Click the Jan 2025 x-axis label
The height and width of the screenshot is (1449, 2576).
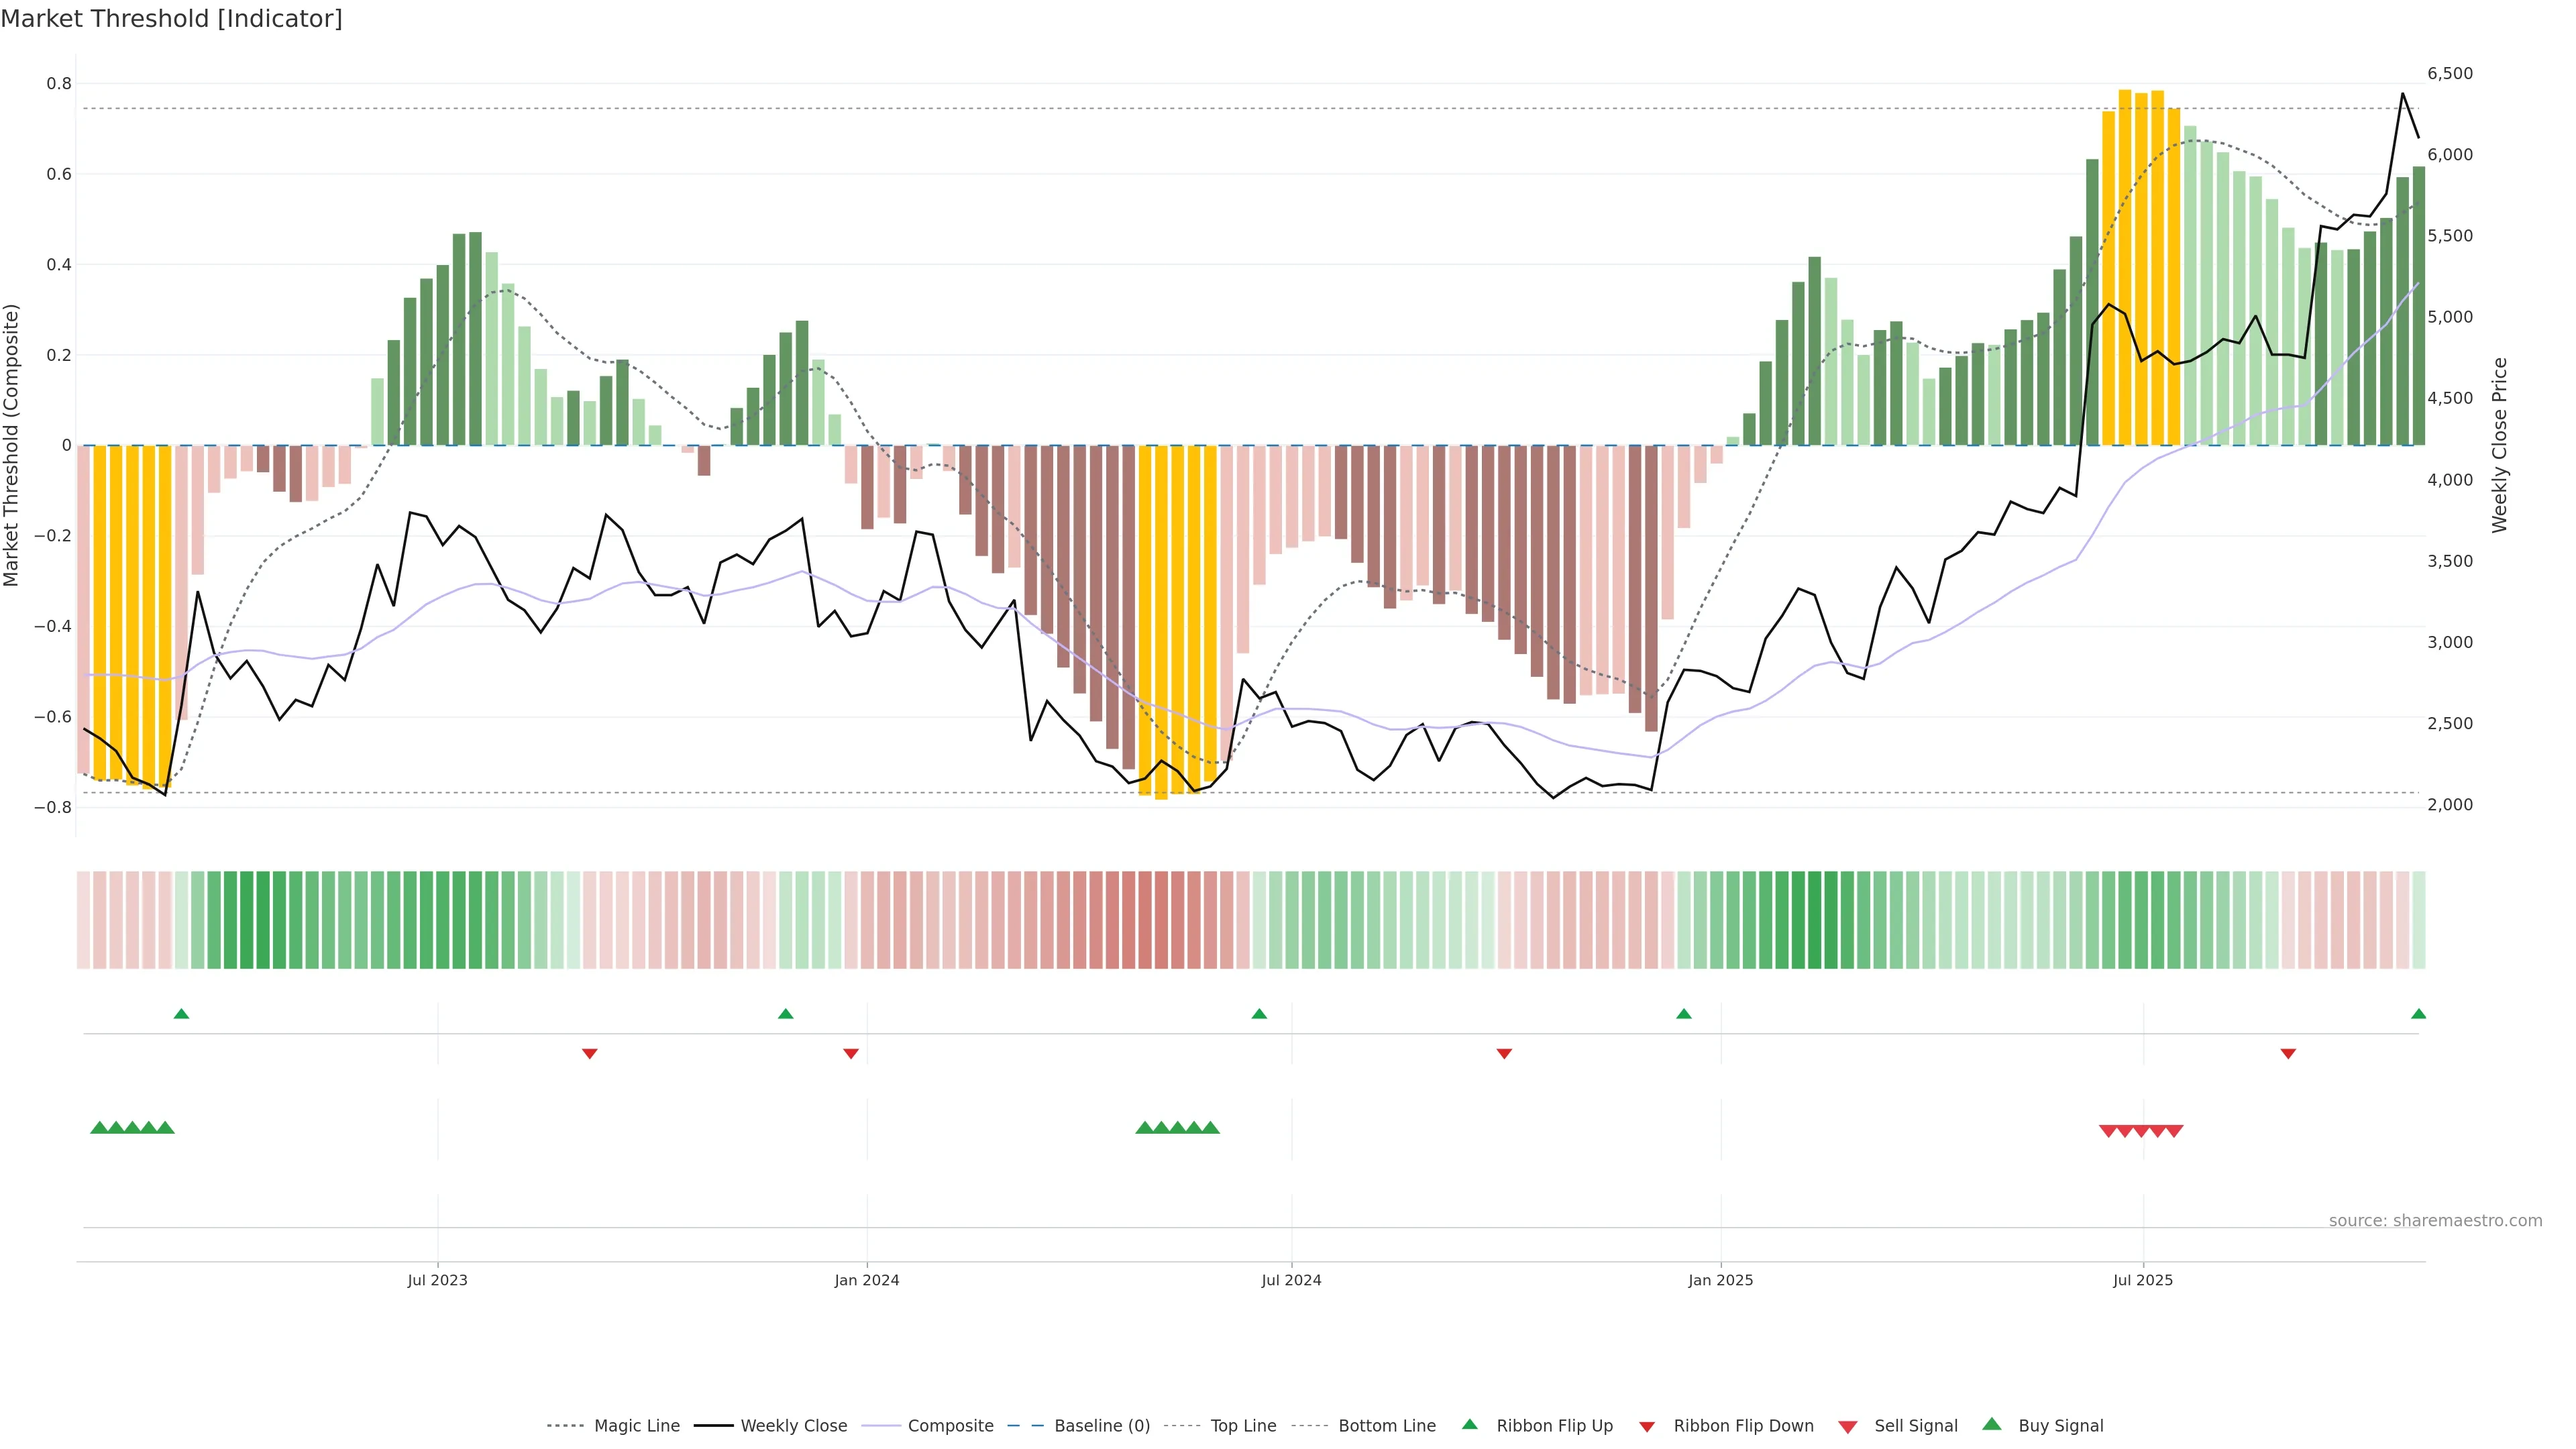1720,1280
